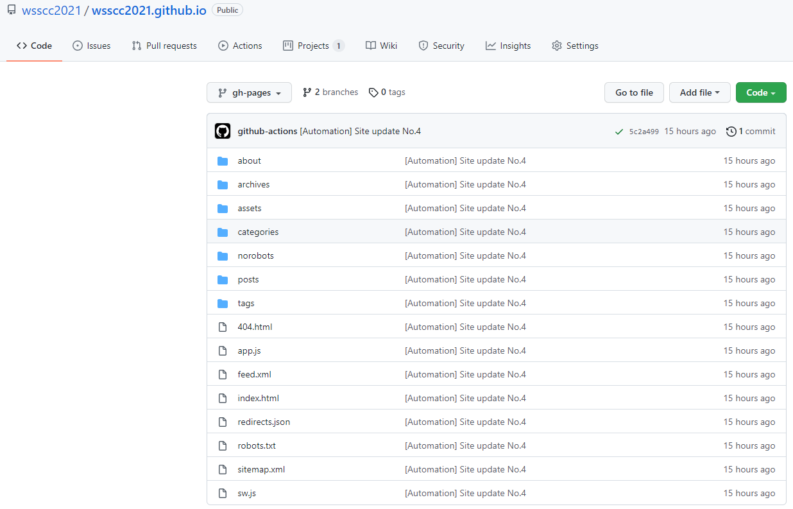
Task: Click the Public badge next to repository name
Action: (227, 10)
